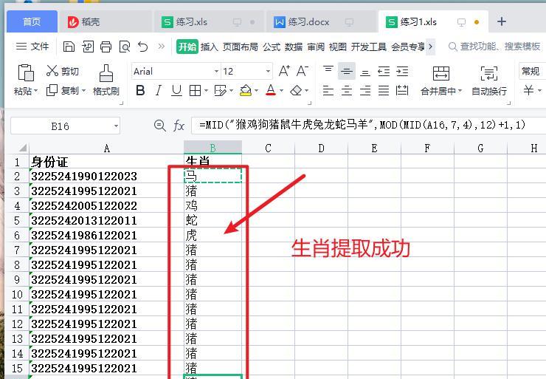Screen dimensions: 546x379
Task: Select bottom vertical alignment icon
Action: (365, 72)
